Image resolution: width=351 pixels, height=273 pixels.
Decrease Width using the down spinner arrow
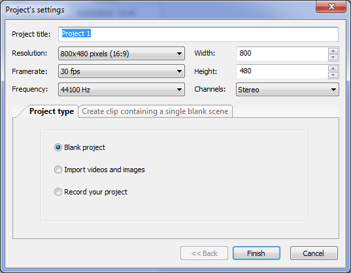click(333, 58)
